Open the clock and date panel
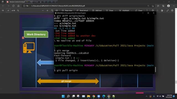Screen dimensions: 177x99 [169, 96]
